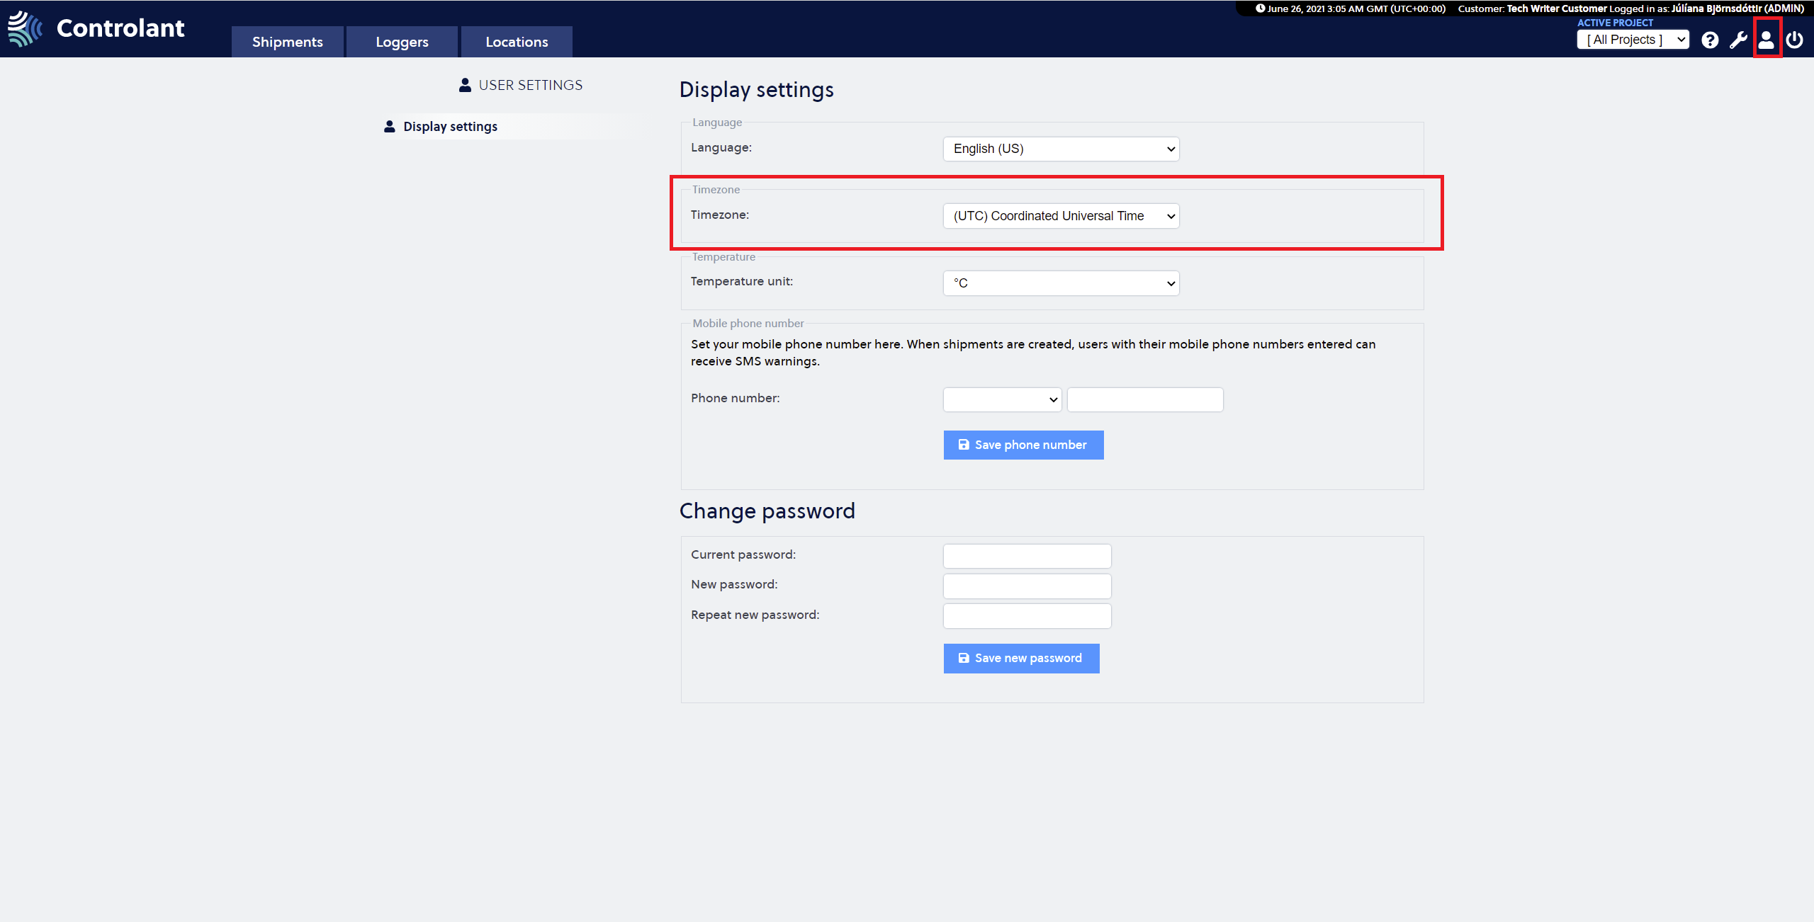This screenshot has width=1814, height=922.
Task: Click the Display settings sidebar icon
Action: pyautogui.click(x=390, y=126)
